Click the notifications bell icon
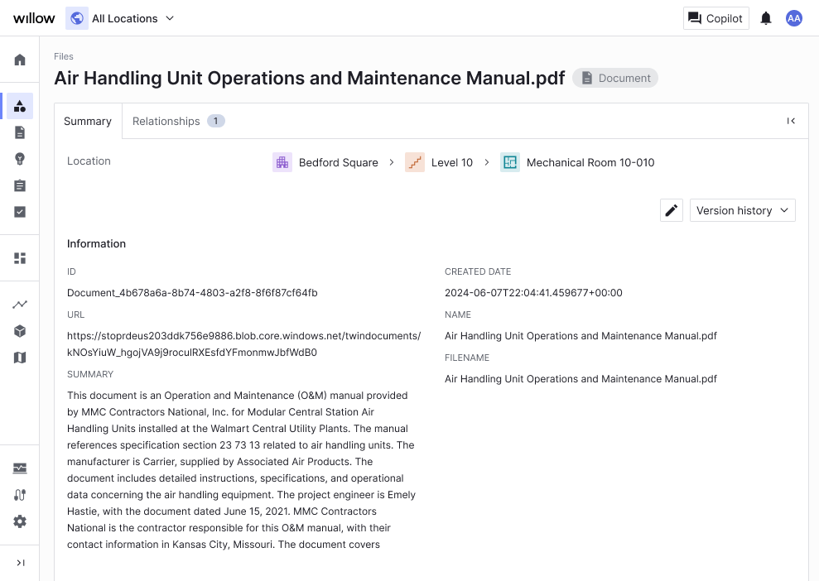The height and width of the screenshot is (581, 819). coord(766,18)
